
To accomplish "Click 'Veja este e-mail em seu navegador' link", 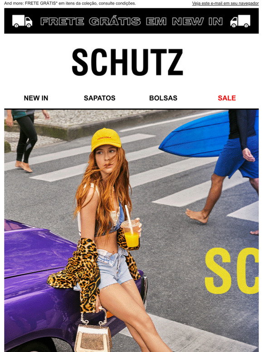I will (x=225, y=3).
